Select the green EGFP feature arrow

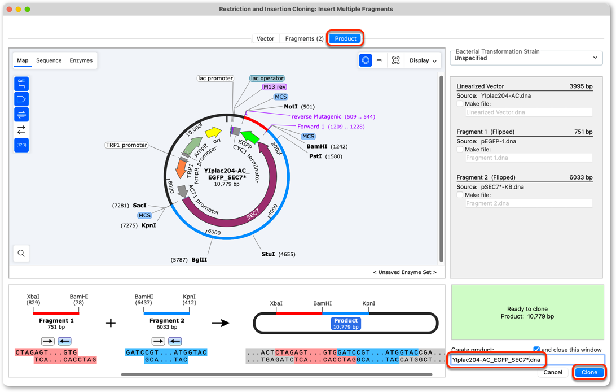250,137
